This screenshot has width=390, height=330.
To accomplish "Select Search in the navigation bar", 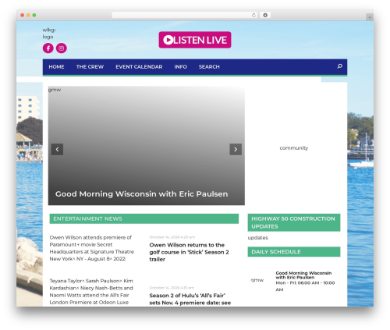I will click(209, 67).
